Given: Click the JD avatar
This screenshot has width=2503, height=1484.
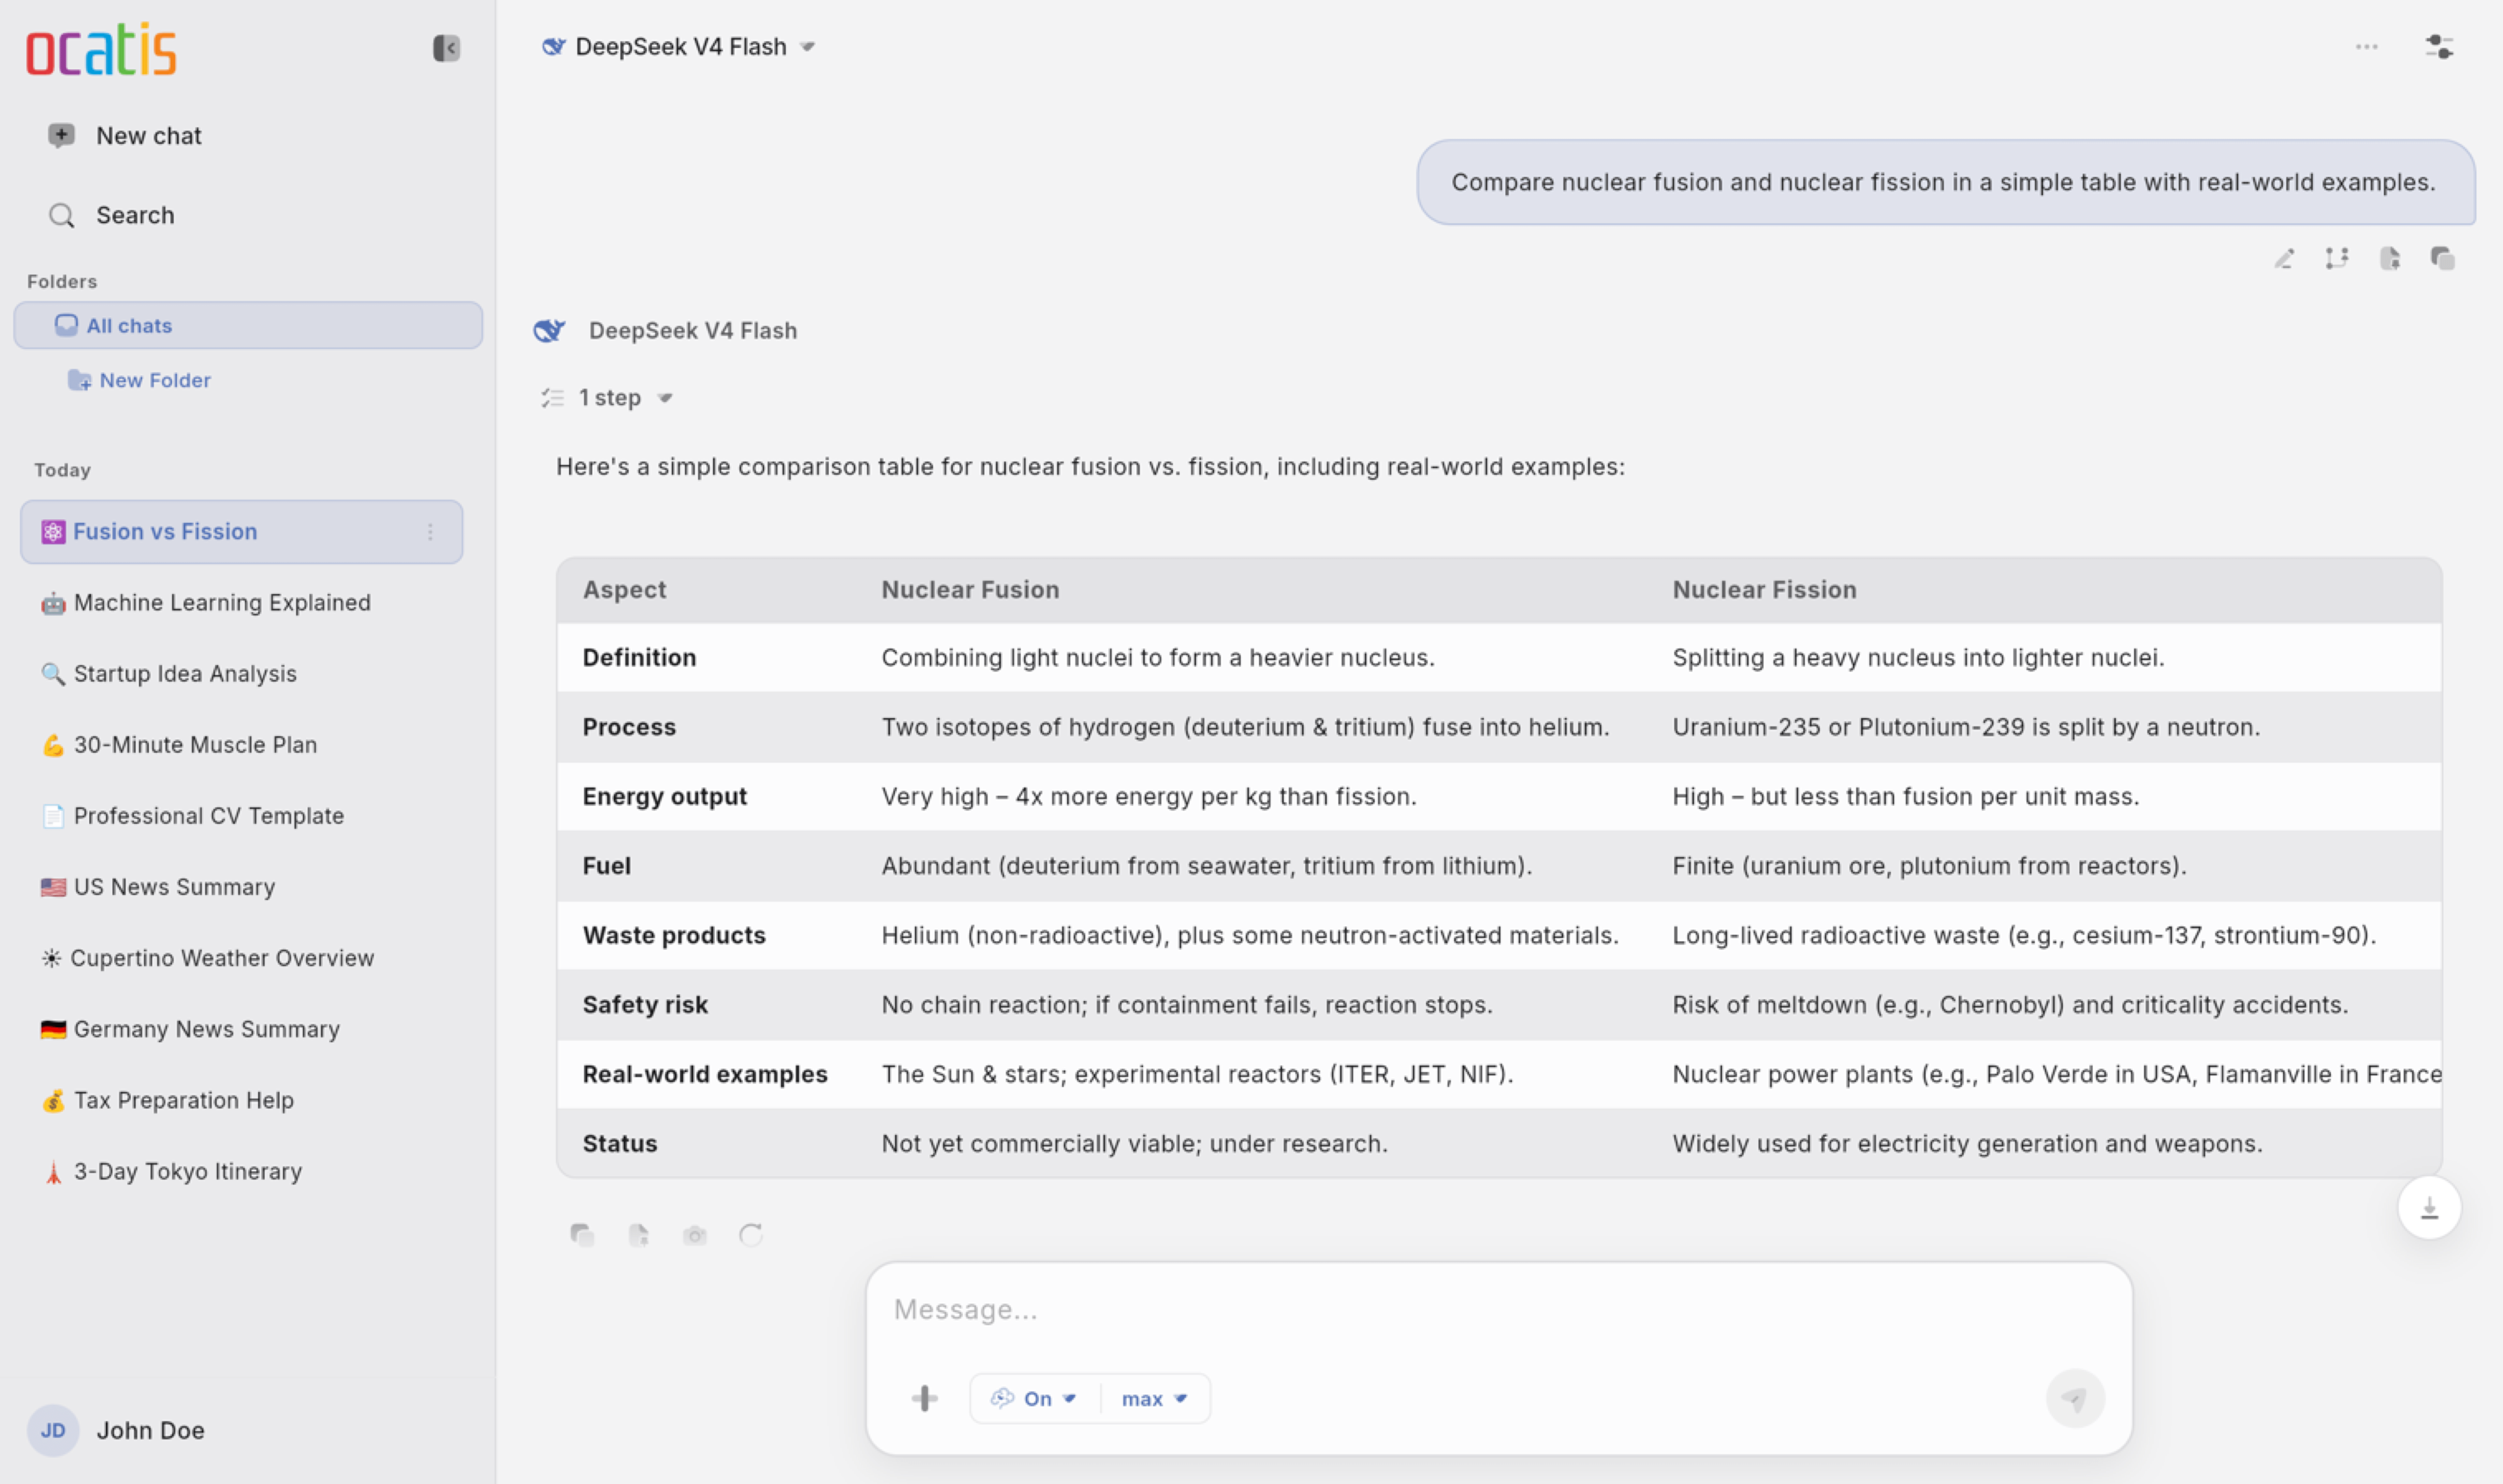Looking at the screenshot, I should click(53, 1430).
